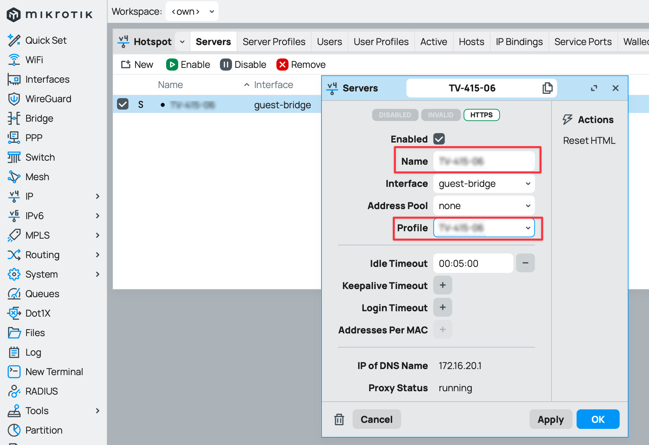Open the Workspace dropdown
649x445 pixels.
click(192, 11)
